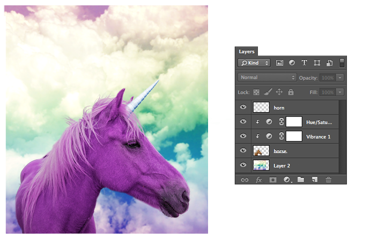The image size is (370, 239).
Task: Select the Layer 2 name
Action: click(282, 166)
